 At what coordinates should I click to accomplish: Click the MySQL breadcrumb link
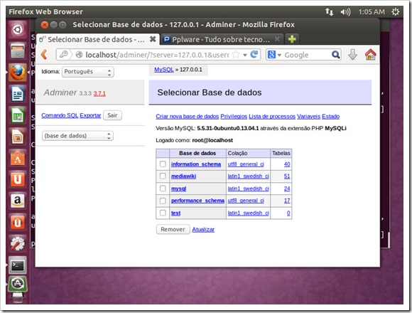pyautogui.click(x=164, y=70)
